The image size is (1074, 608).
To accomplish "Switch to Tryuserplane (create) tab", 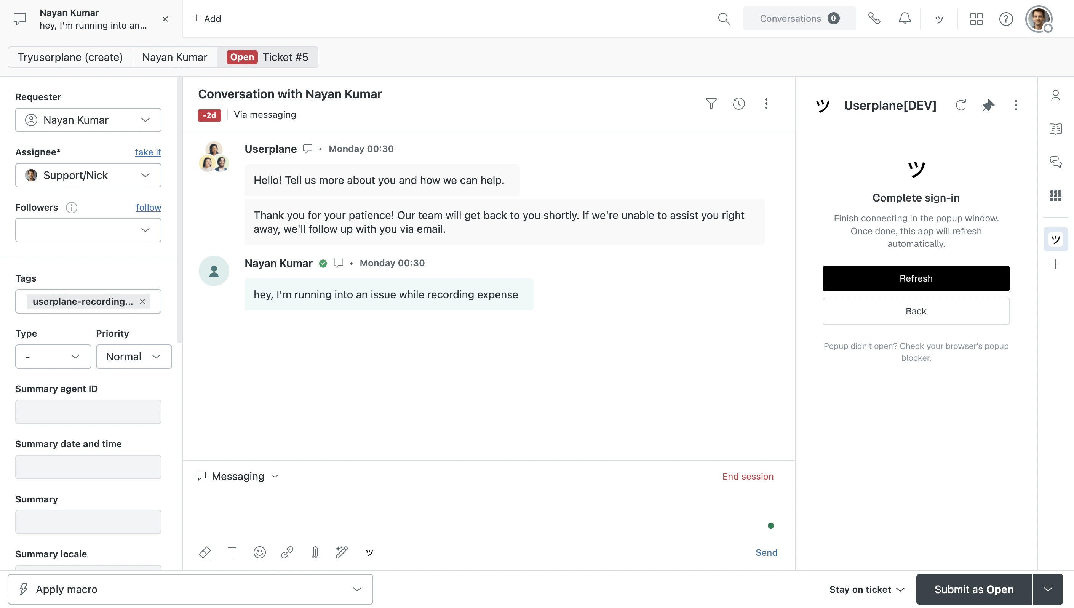I will (70, 57).
